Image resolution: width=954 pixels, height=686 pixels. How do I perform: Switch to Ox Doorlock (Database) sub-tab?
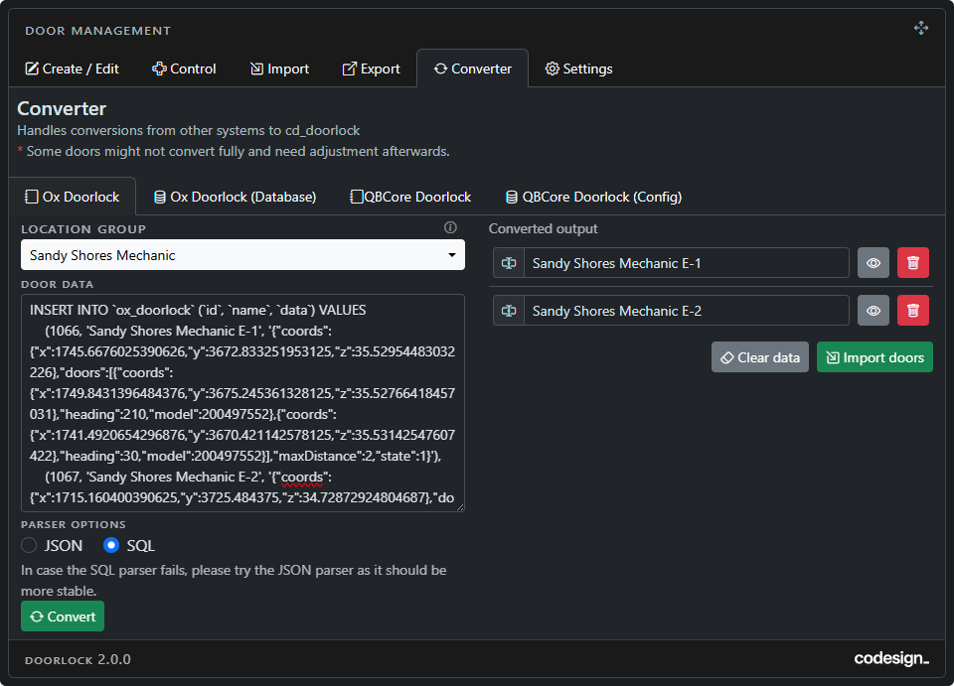pyautogui.click(x=235, y=197)
